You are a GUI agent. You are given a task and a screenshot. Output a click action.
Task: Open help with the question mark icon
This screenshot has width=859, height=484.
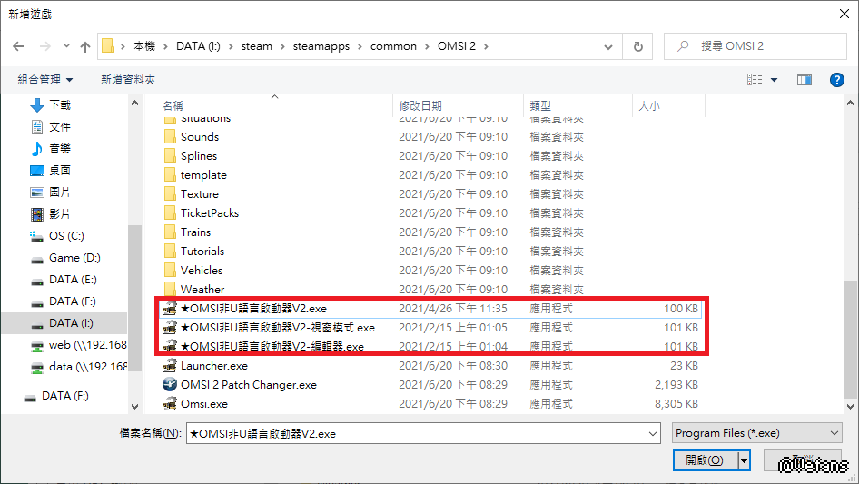[x=836, y=80]
